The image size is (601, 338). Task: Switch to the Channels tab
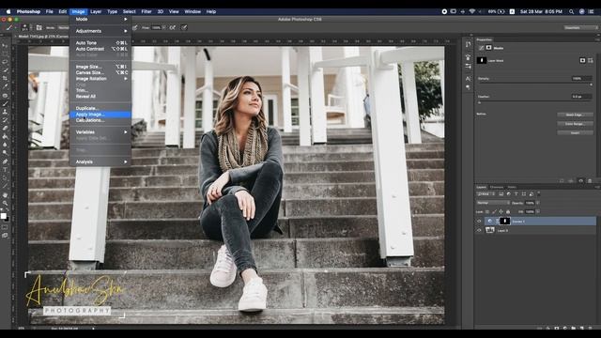click(x=497, y=187)
